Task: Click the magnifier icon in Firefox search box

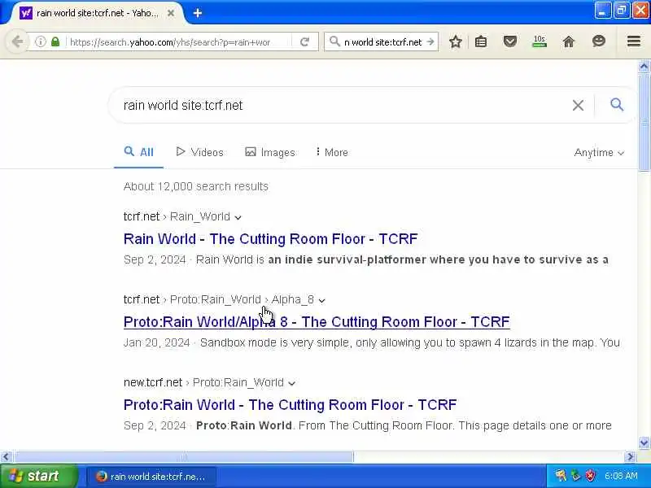Action: (x=334, y=41)
